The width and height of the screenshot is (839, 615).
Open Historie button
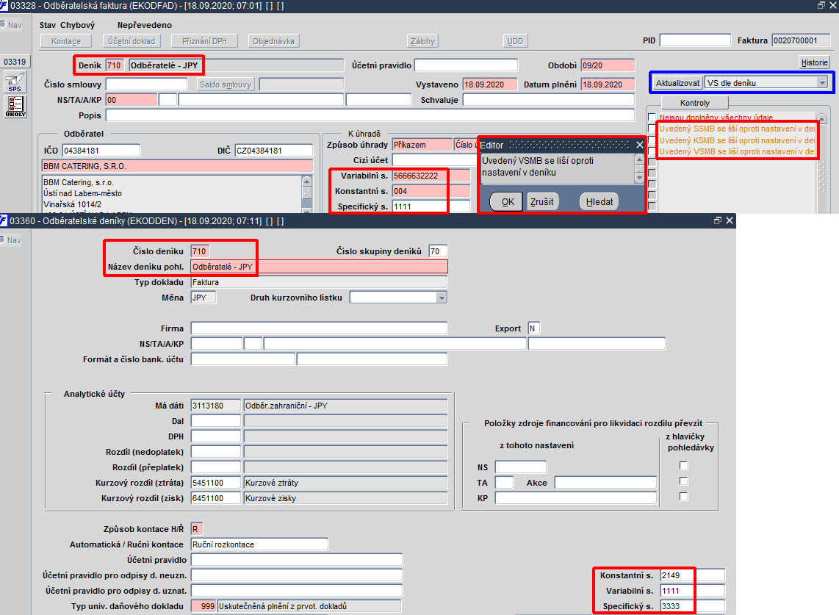[x=814, y=62]
